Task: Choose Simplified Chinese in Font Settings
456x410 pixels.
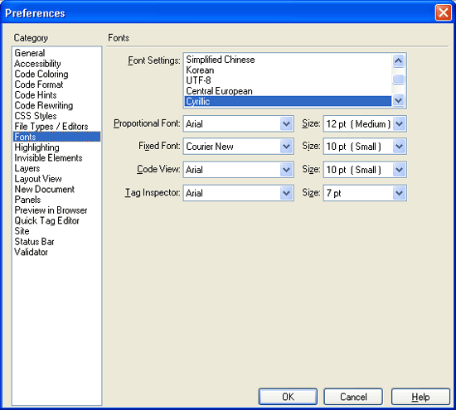Action: click(x=221, y=60)
